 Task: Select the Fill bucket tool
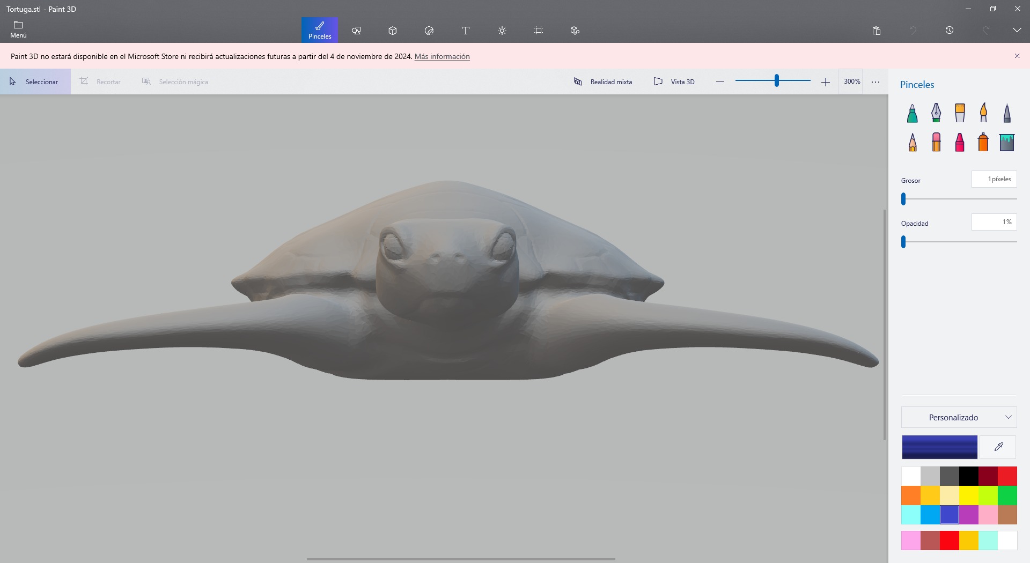point(1007,142)
